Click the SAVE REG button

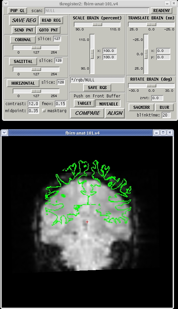click(24, 20)
